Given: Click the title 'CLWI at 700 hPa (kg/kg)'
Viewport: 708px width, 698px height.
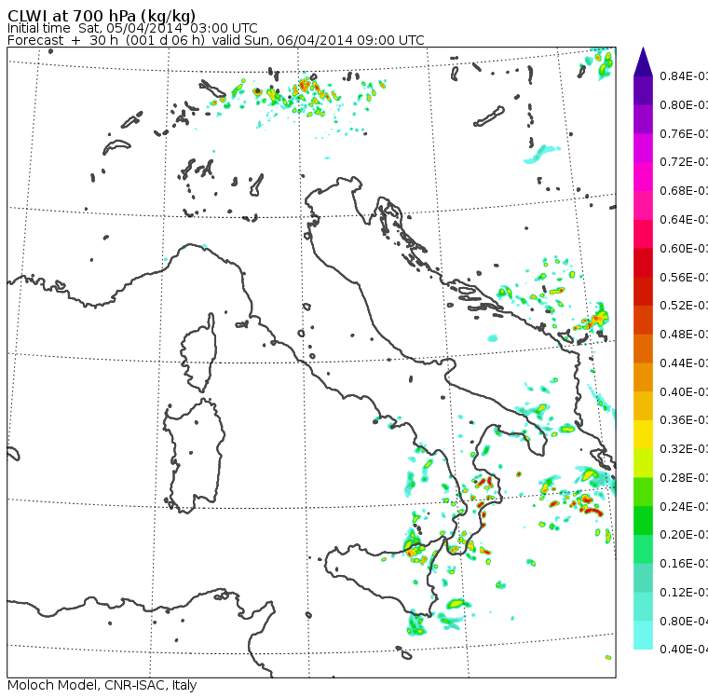Looking at the screenshot, I should point(102,15).
